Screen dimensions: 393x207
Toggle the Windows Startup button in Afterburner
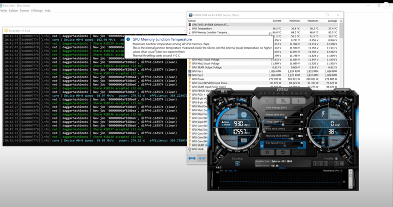click(237, 164)
